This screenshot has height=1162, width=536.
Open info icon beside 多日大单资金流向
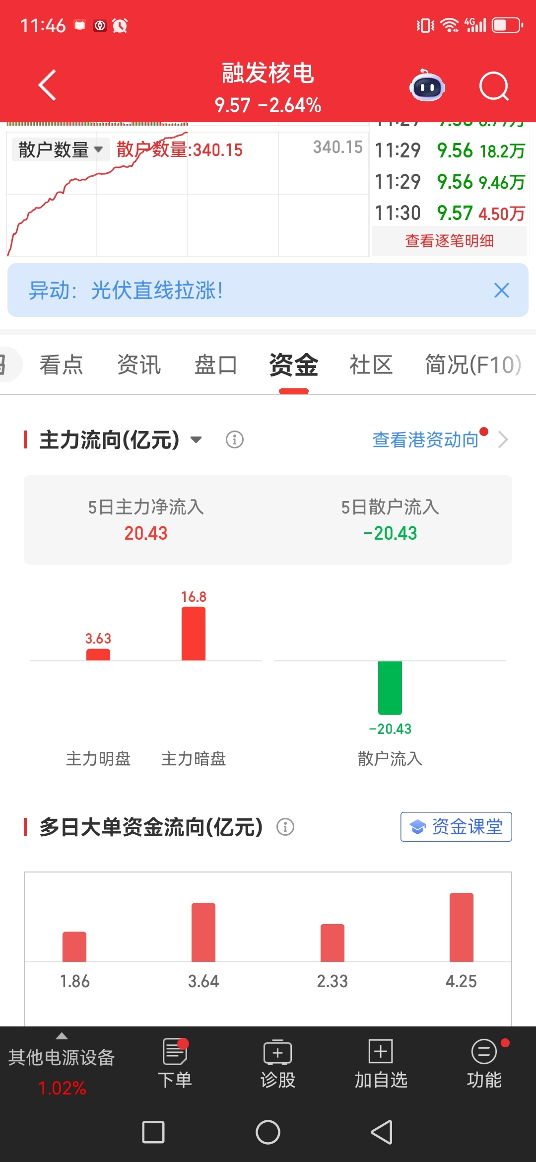point(285,827)
